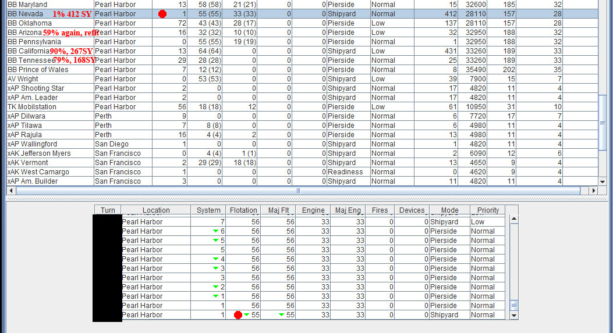Viewport: 613px width, 333px height.
Task: Select the BB Tennessee row
Action: 303,60
